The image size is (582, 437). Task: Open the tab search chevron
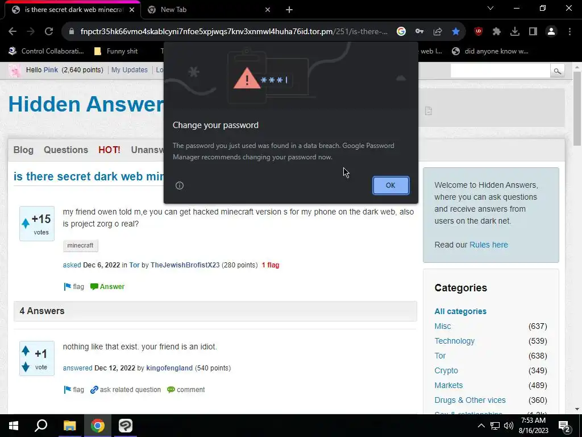(x=490, y=8)
